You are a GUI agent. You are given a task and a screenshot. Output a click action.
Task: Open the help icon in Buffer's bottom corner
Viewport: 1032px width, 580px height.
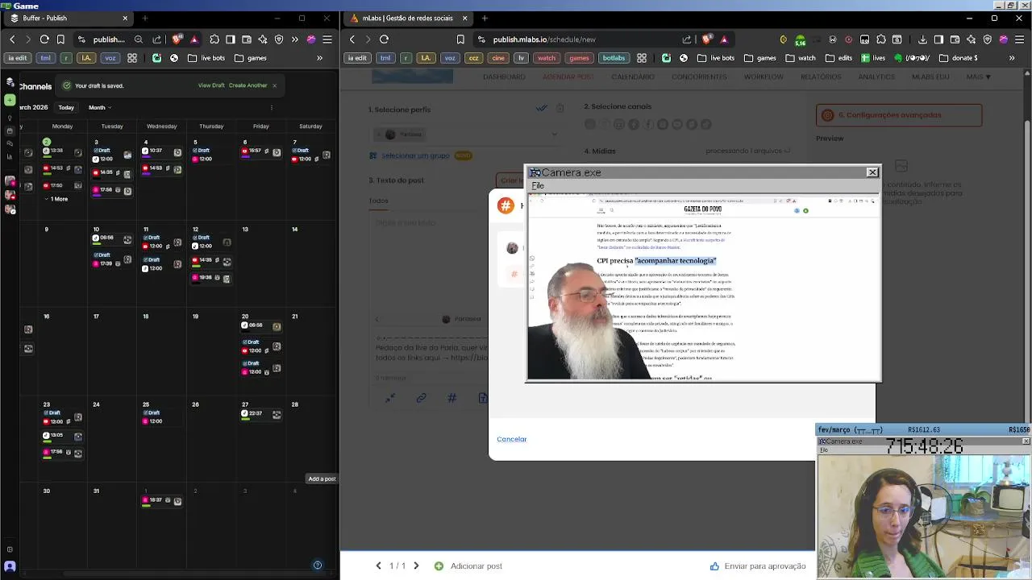click(318, 565)
